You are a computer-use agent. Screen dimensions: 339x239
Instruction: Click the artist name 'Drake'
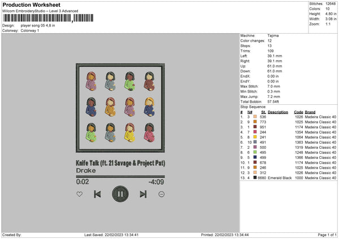coord(86,171)
